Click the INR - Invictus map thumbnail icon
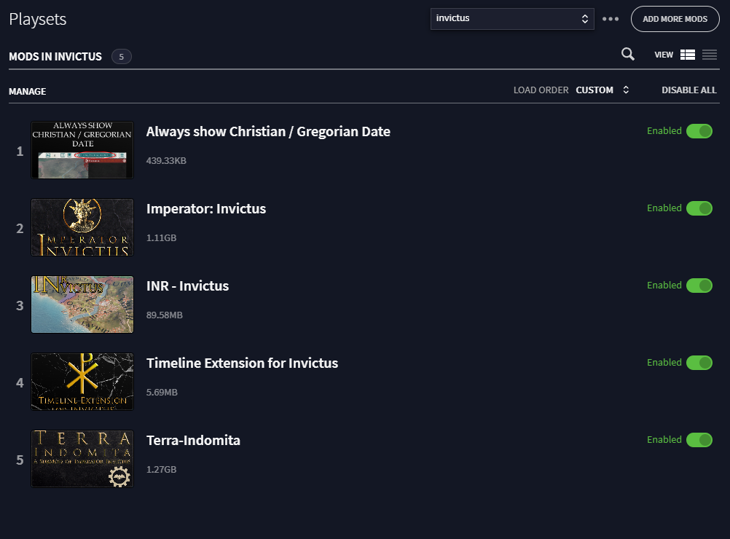This screenshot has height=539, width=730. [82, 304]
